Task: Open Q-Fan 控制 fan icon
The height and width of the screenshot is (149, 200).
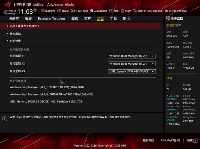Action: [73, 11]
